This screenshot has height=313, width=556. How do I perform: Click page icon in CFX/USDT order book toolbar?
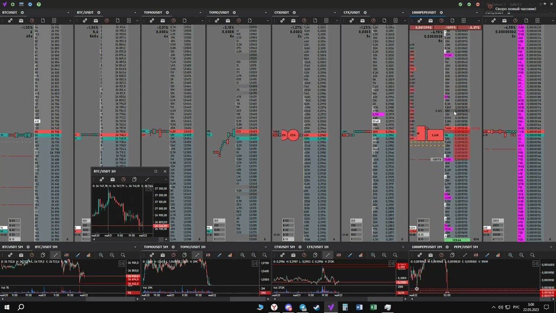[x=384, y=20]
